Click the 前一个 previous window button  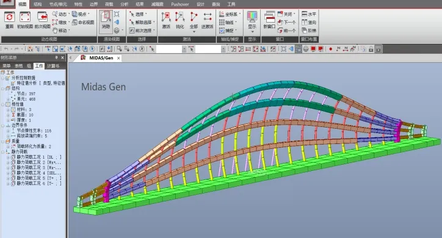pyautogui.click(x=287, y=30)
